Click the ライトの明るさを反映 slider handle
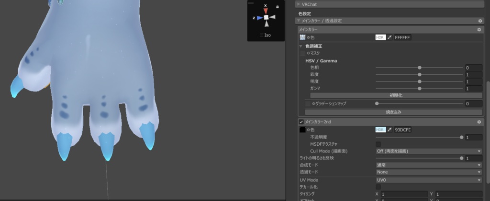 tap(462, 159)
